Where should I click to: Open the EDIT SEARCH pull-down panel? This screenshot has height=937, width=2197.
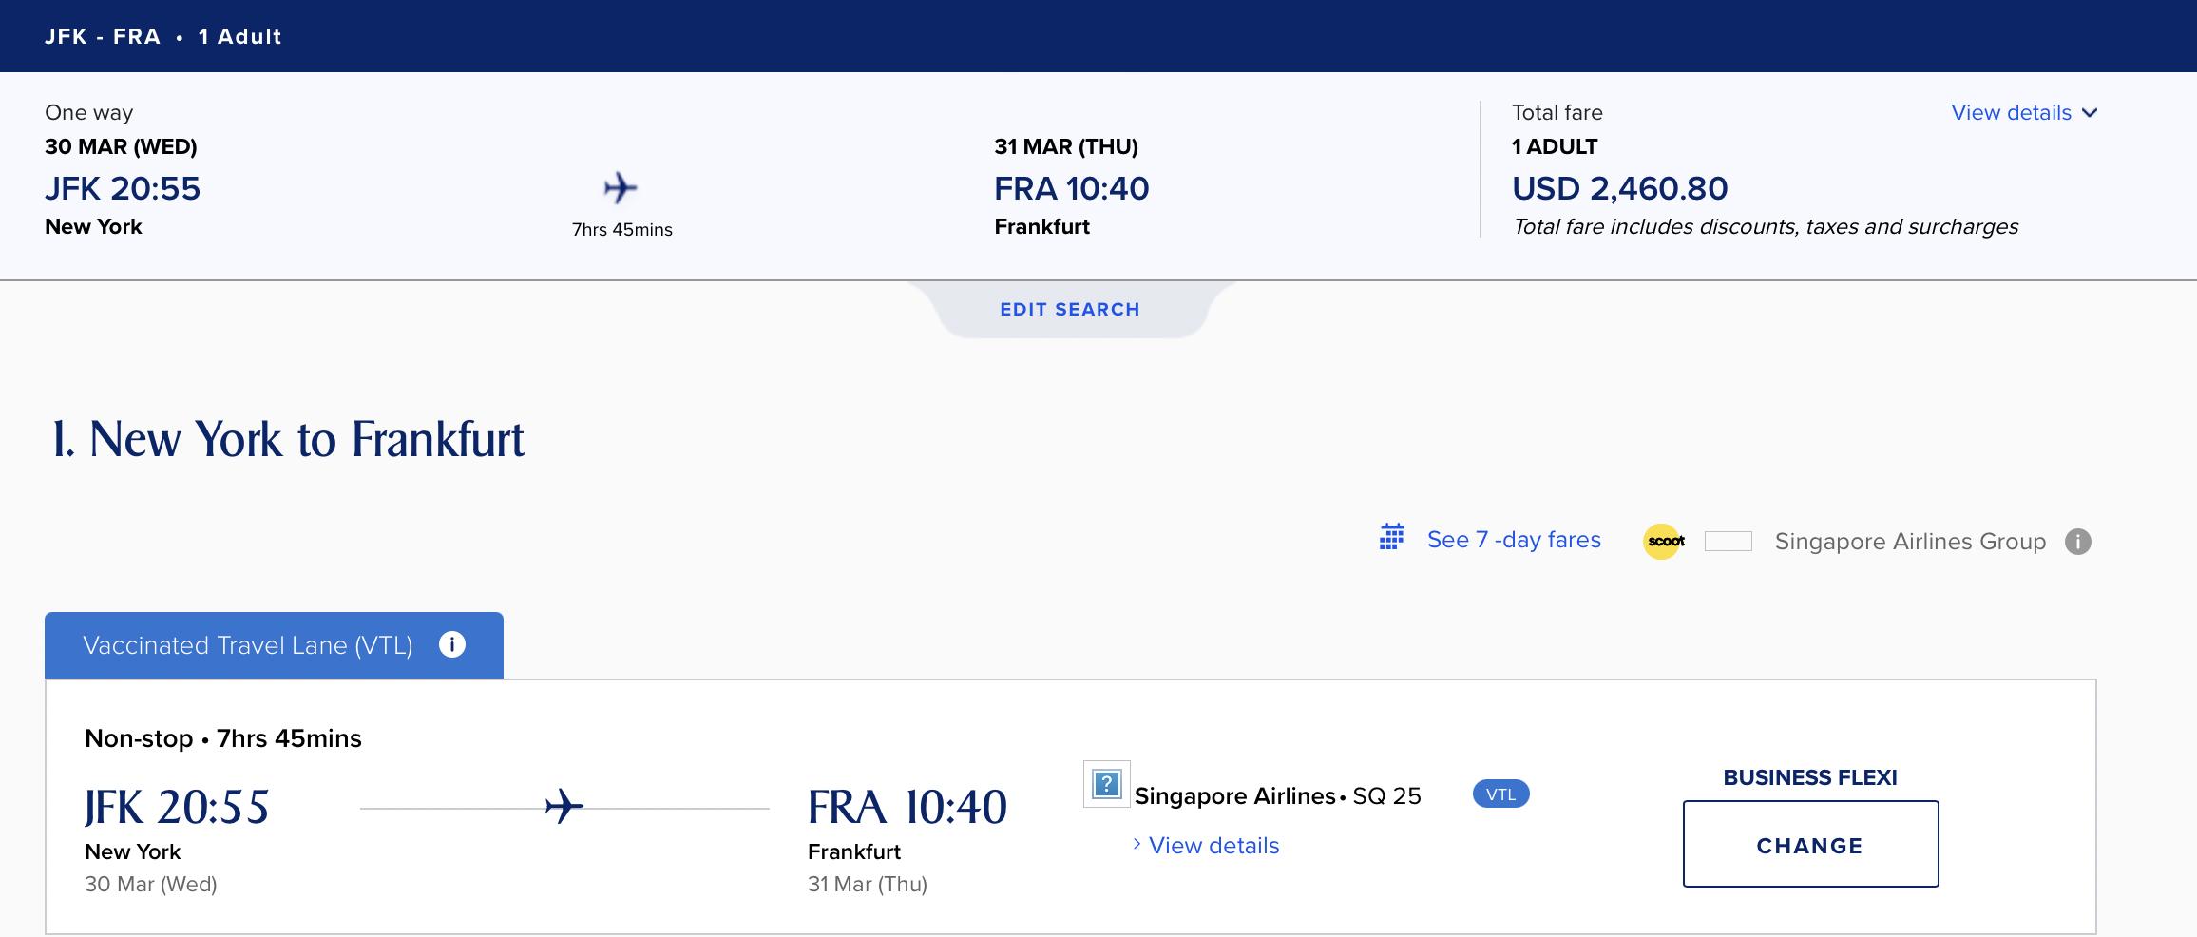1070,310
